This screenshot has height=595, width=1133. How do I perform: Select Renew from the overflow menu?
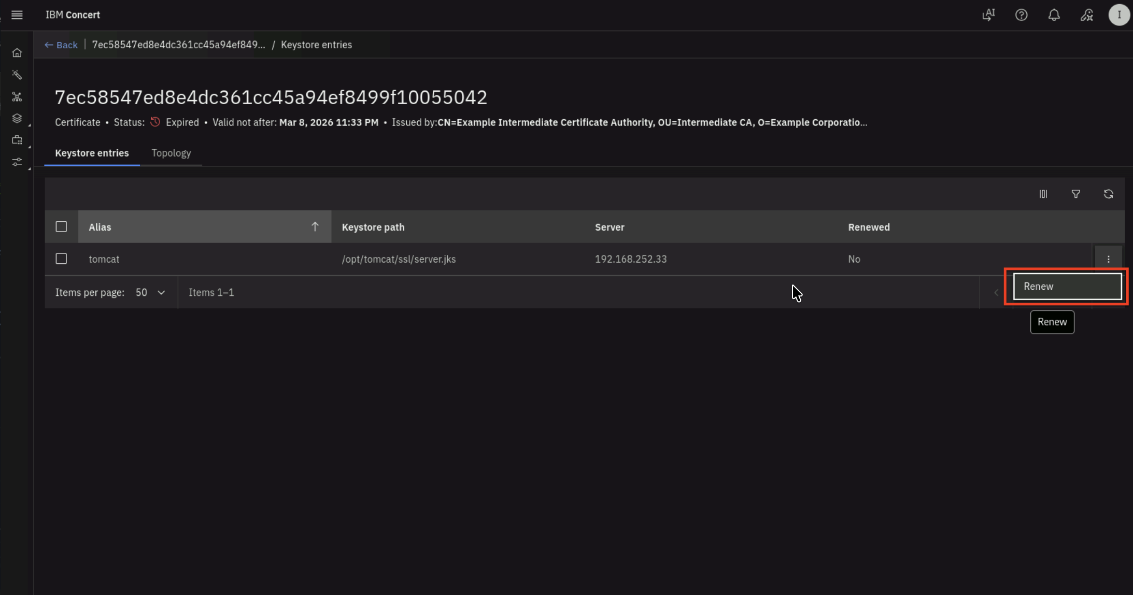pyautogui.click(x=1067, y=287)
